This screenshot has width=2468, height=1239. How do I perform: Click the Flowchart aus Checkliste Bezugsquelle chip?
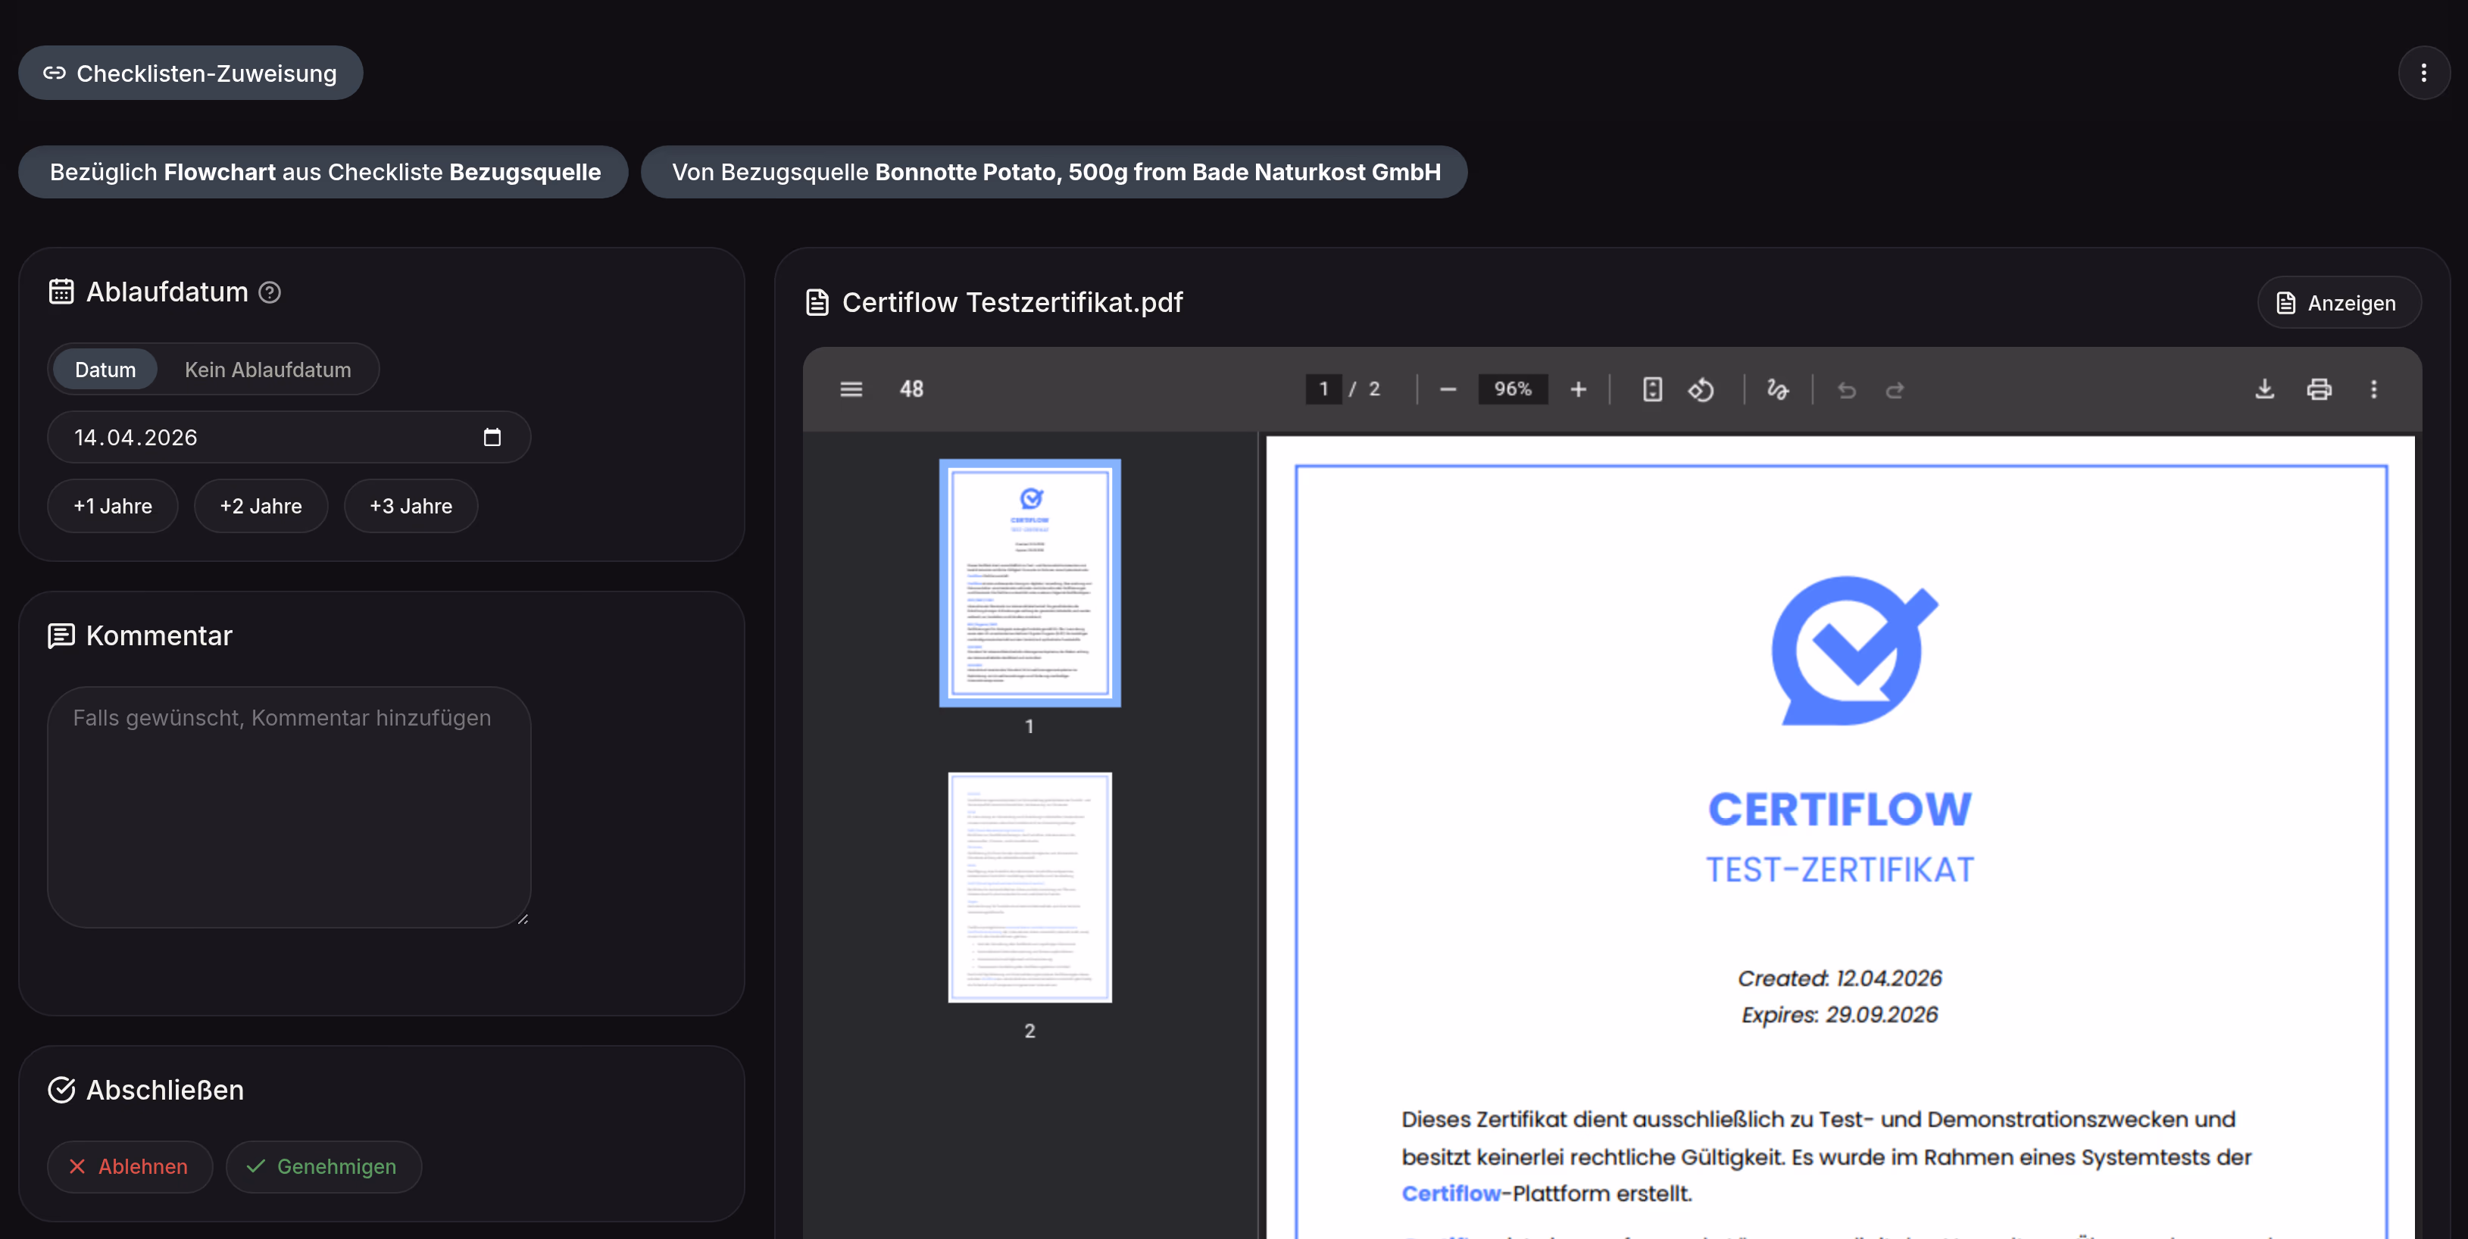tap(323, 173)
